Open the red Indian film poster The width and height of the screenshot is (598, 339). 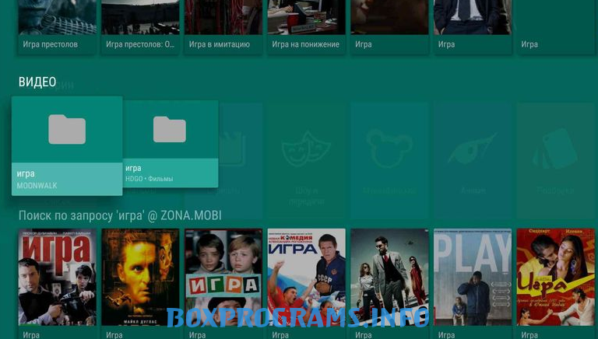pyautogui.click(x=555, y=277)
